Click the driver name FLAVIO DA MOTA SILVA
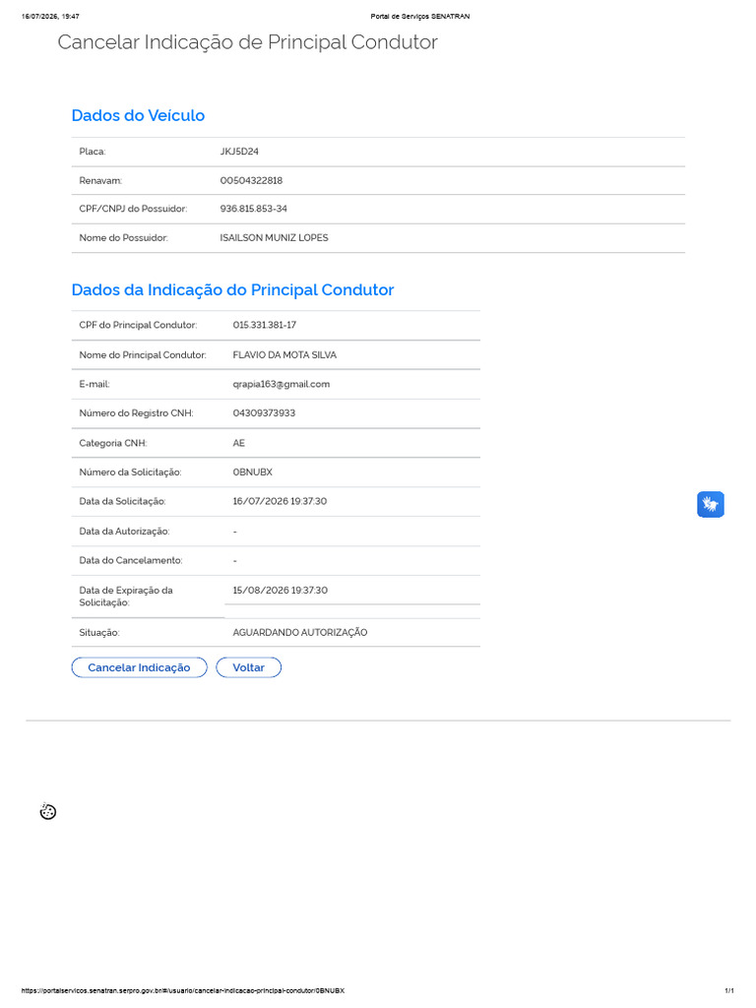 coord(284,354)
